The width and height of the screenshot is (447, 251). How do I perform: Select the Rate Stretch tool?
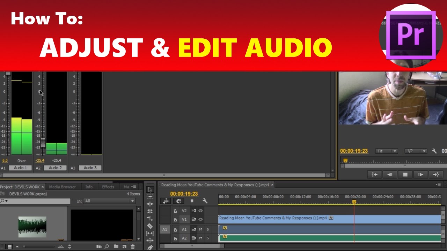150,219
